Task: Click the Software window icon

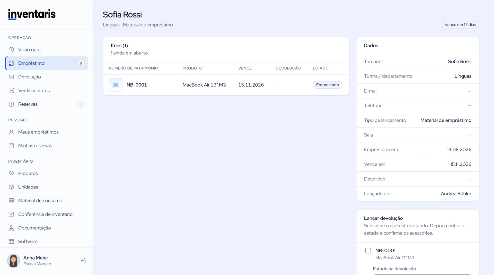Action: pos(11,241)
